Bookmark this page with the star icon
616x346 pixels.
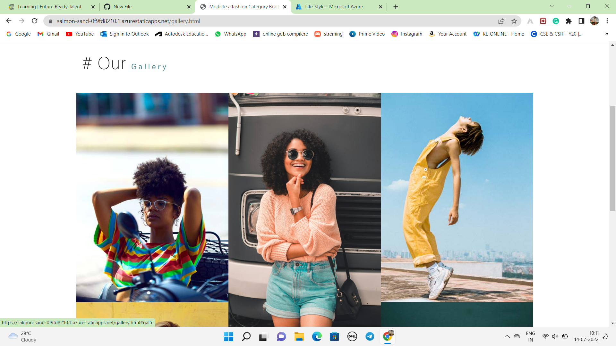(514, 21)
